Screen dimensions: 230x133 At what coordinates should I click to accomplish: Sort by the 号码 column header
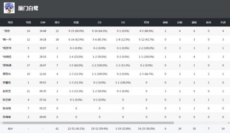28,22
